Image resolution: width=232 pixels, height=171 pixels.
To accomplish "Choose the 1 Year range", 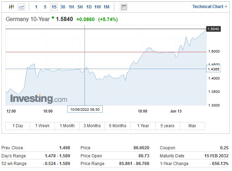I will 143,126.
